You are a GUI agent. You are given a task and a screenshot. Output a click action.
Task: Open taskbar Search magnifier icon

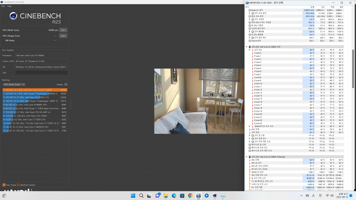141,195
